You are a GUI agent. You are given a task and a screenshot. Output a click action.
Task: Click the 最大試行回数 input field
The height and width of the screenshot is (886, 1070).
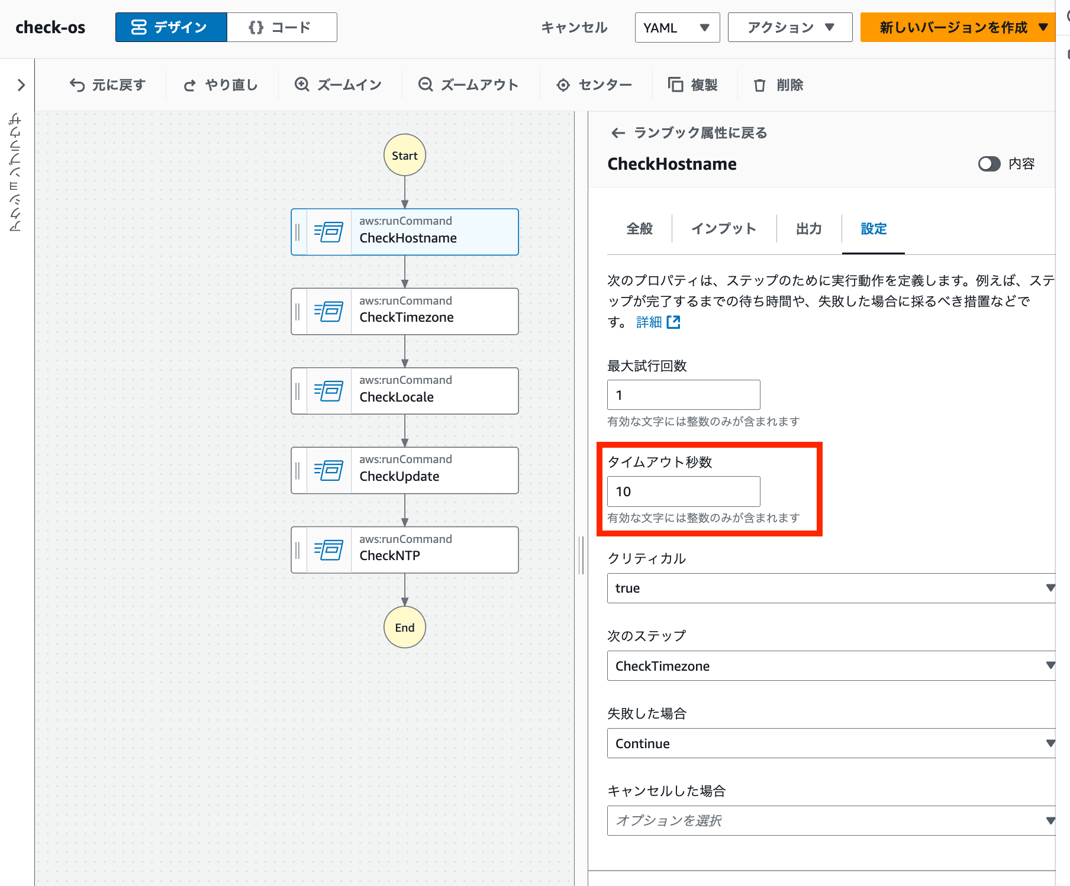[x=684, y=395]
